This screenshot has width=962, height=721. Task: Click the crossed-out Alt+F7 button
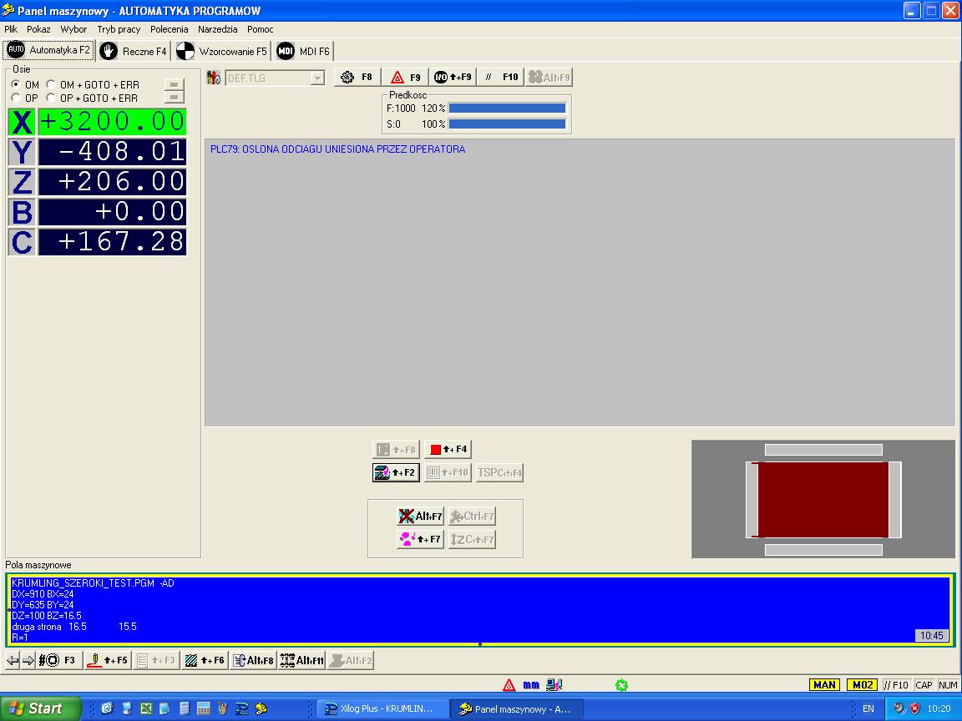(x=421, y=517)
